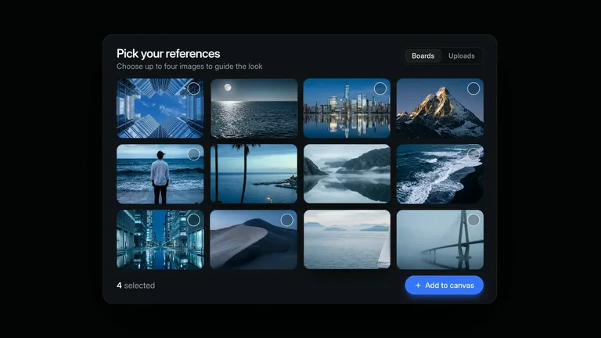Image resolution: width=601 pixels, height=338 pixels.
Task: Toggle selection circle on aerial waves image
Action: (x=473, y=154)
